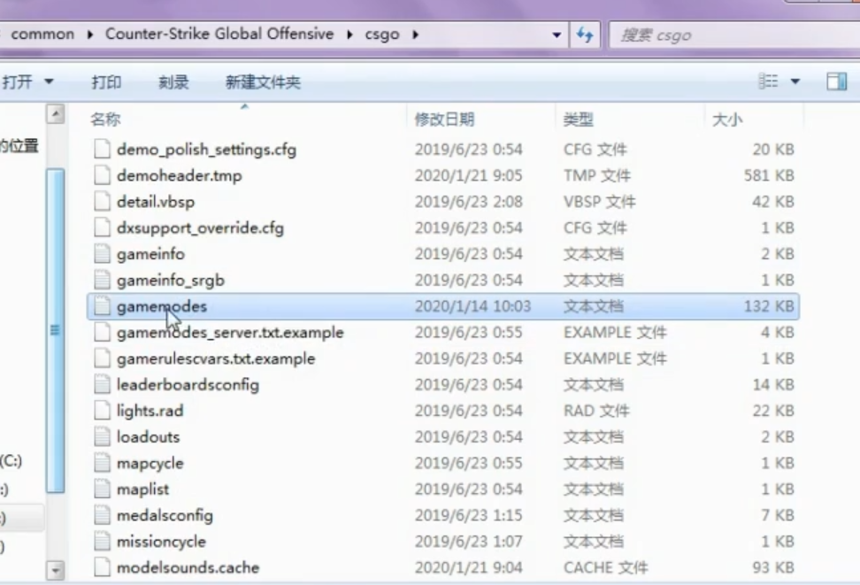Select the (C:) drive in navigation pane
The height and width of the screenshot is (585, 860).
[11, 460]
